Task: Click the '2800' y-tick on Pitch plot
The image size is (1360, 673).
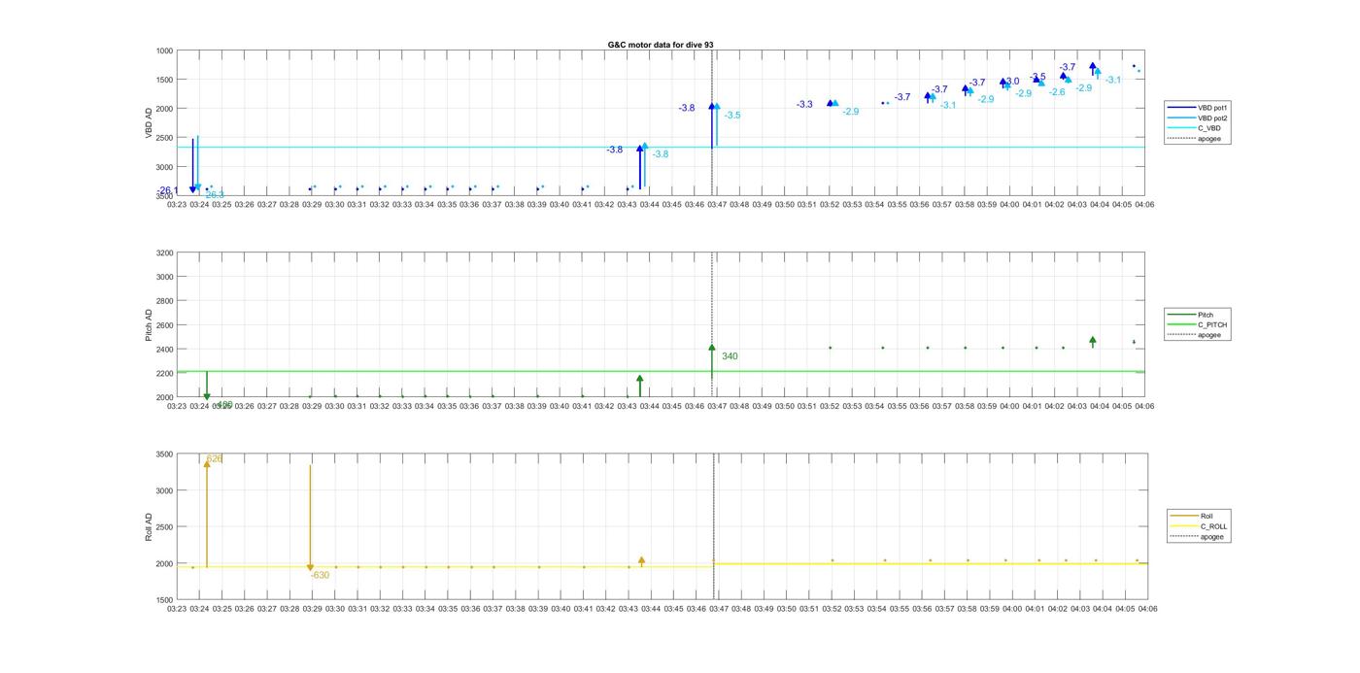Action: pos(164,301)
